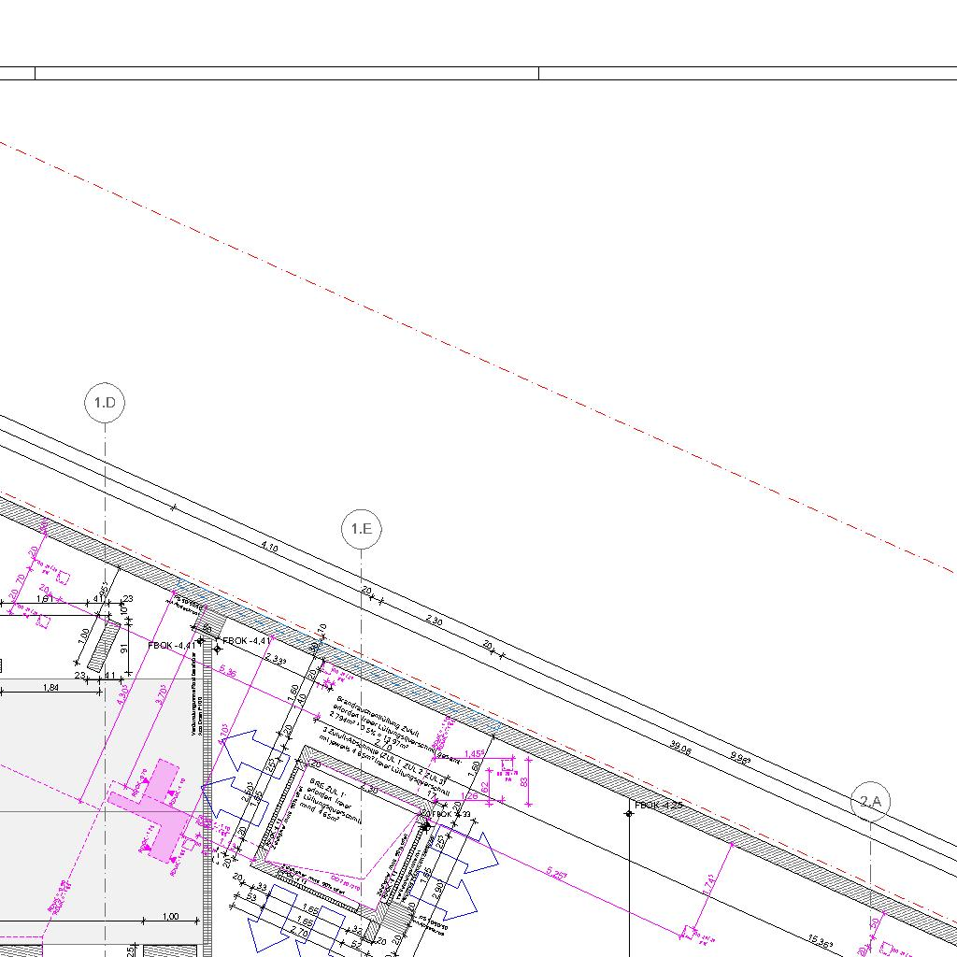Select the magenta 1,45 dimension value
This screenshot has width=957, height=957.
click(474, 753)
